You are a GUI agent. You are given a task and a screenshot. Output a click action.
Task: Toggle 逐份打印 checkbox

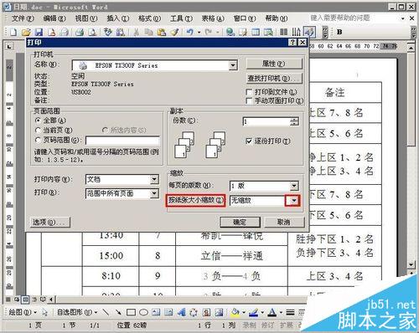(x=249, y=141)
